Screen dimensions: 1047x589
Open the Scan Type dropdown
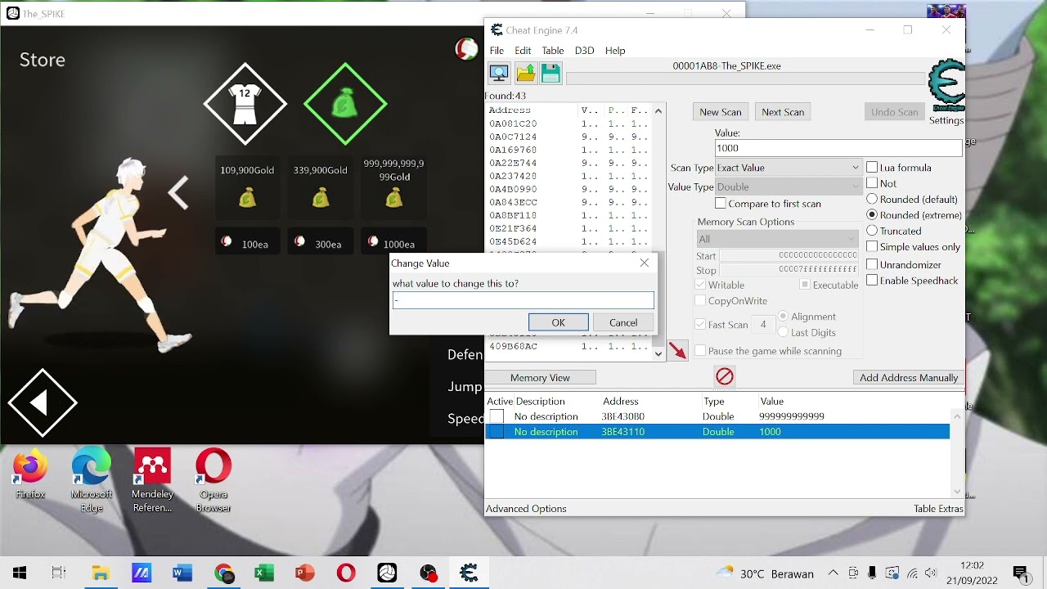788,168
